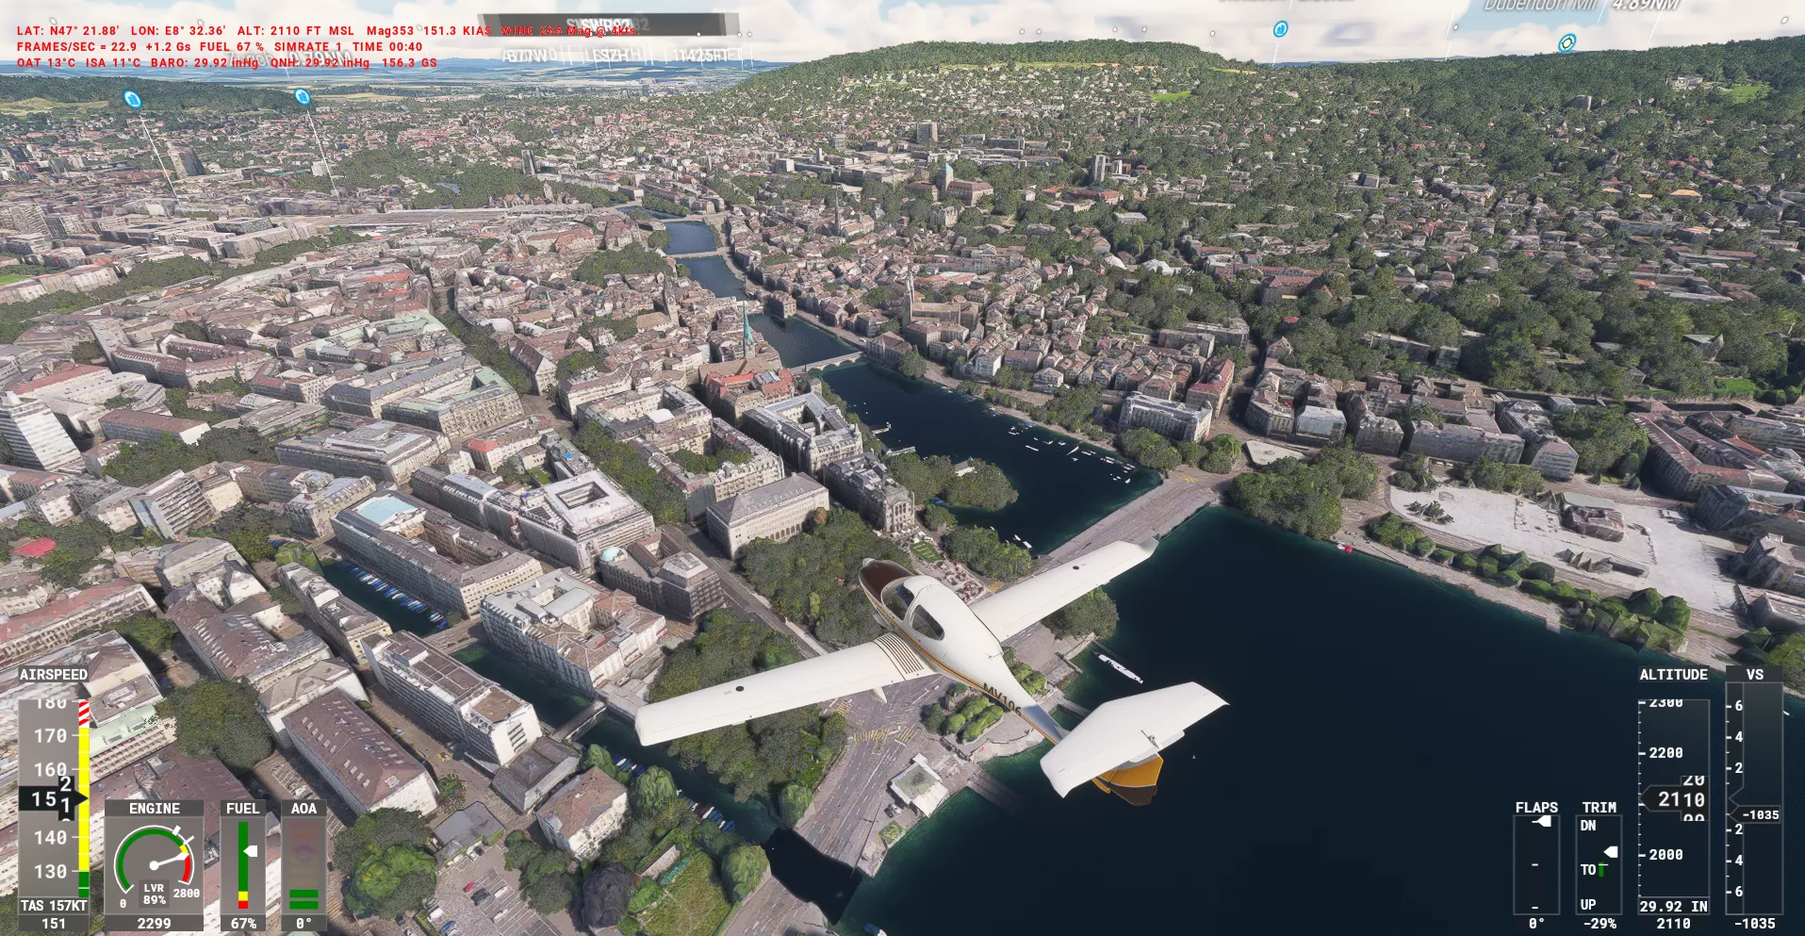Click the SIMRATE 1 debug text

point(308,46)
